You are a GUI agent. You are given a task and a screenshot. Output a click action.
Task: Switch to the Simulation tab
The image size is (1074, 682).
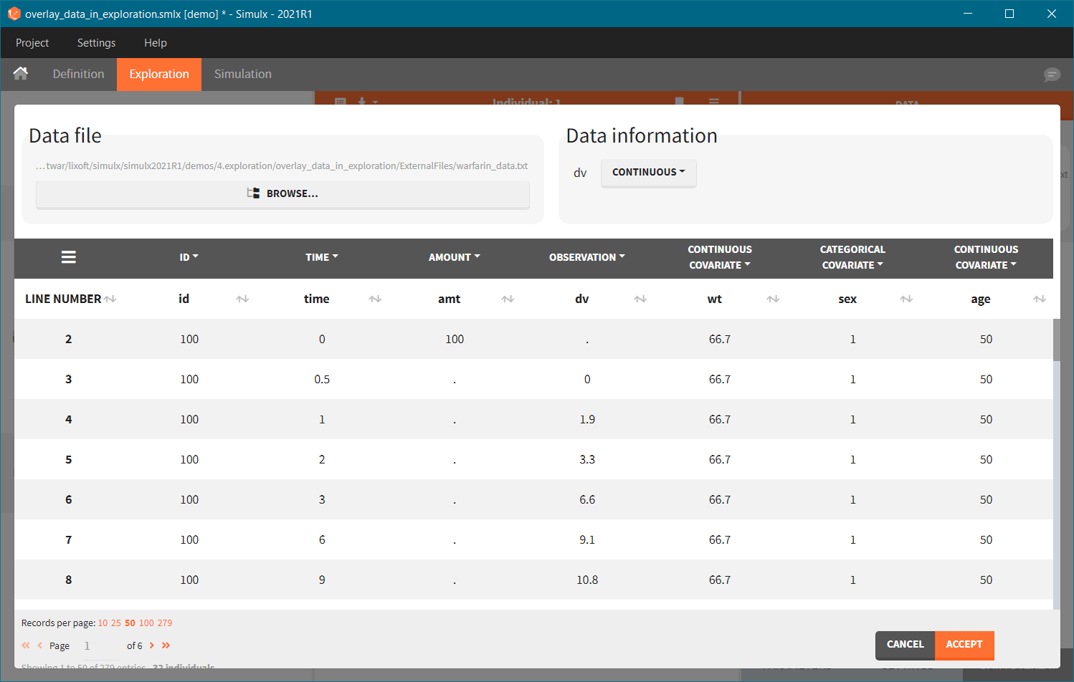242,74
